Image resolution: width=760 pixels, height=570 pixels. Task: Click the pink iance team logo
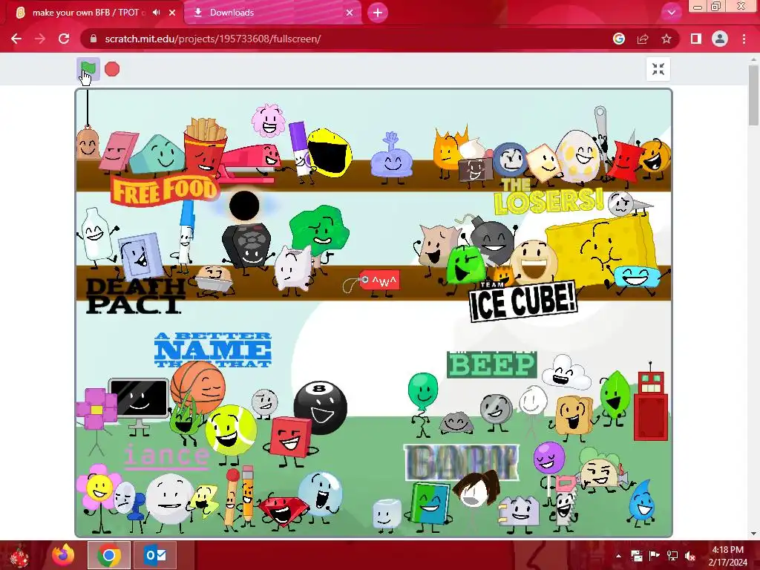166,456
